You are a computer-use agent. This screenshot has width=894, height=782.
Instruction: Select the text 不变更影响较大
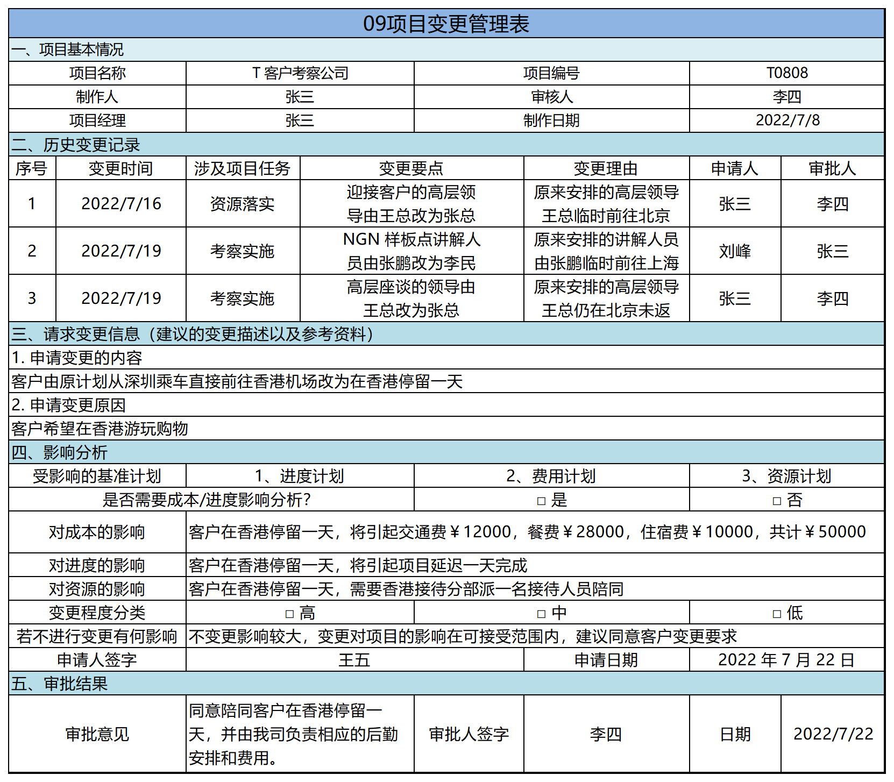point(245,636)
